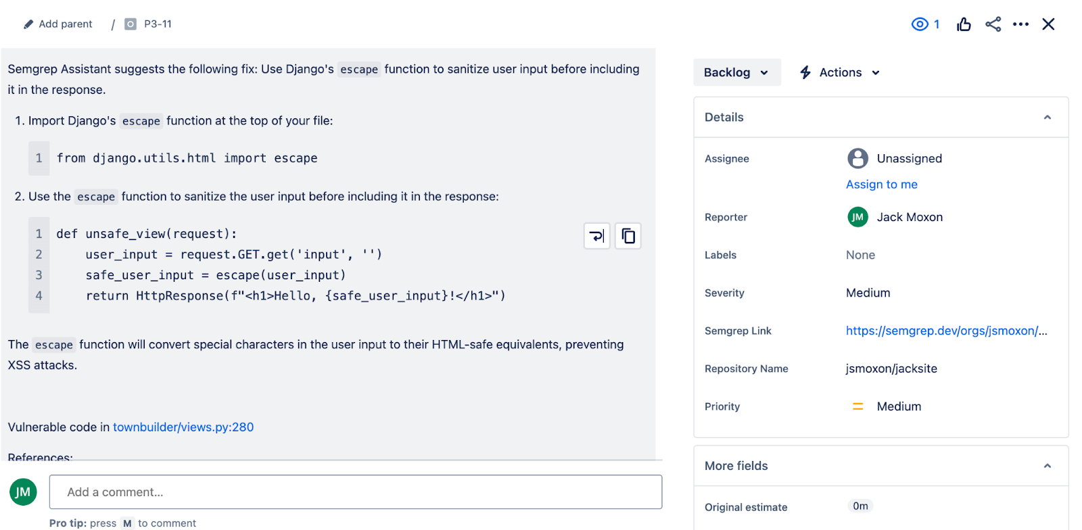Close the issue with the X icon
Screen dimensions: 1082x530
(1048, 24)
